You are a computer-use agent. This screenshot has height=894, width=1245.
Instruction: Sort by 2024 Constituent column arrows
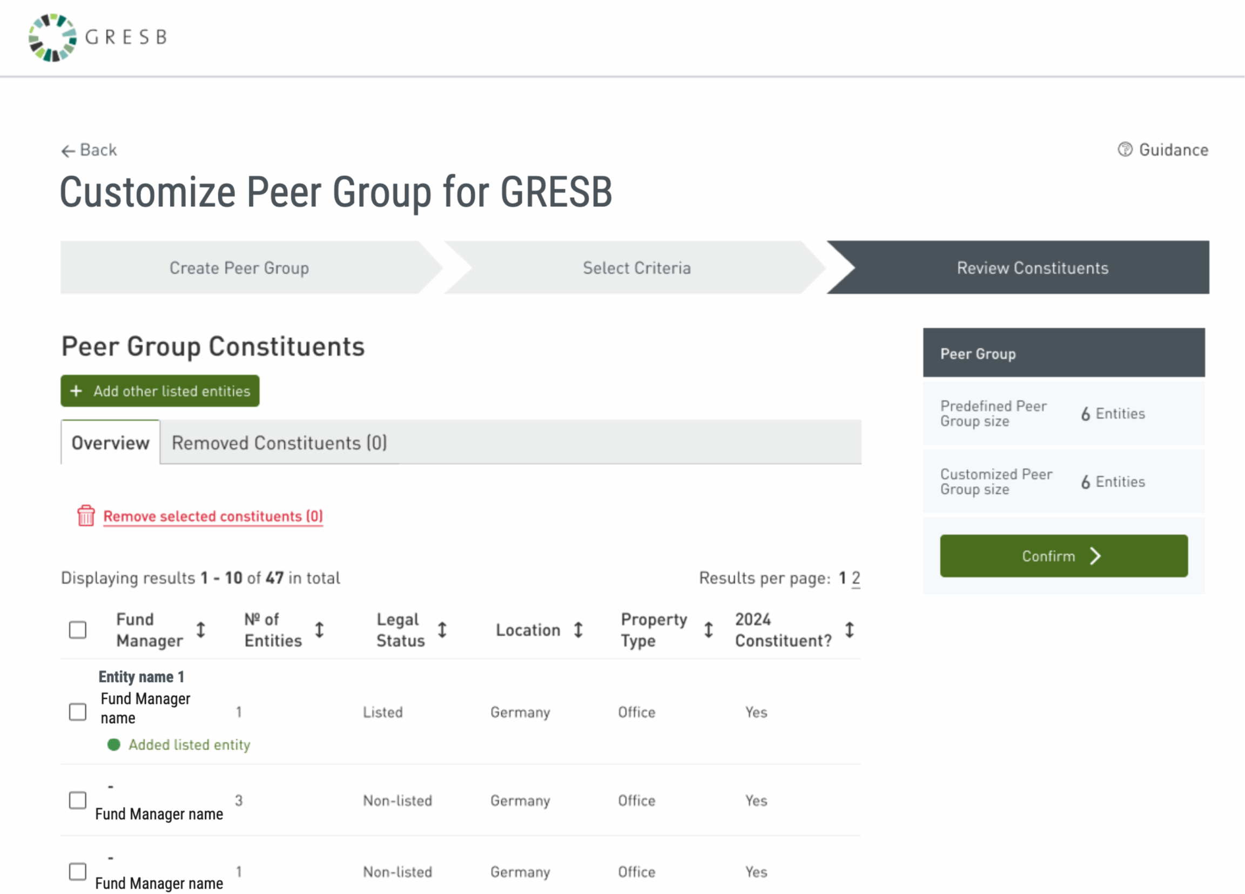pyautogui.click(x=850, y=630)
